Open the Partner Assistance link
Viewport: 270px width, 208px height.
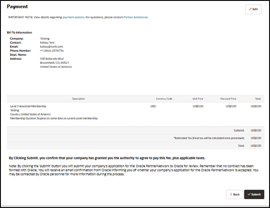click(x=135, y=17)
